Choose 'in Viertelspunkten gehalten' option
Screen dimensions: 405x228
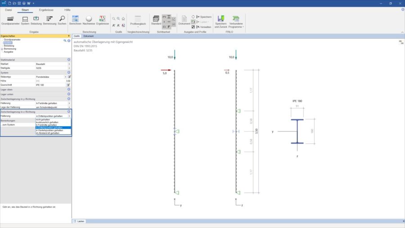click(53, 130)
